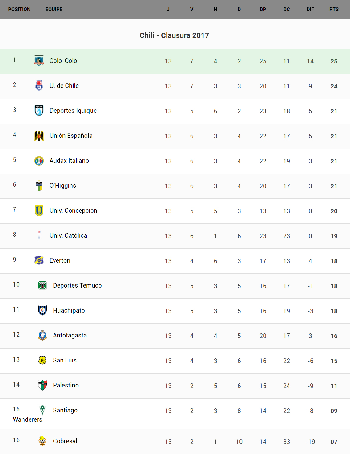Sort table by PTS column header
The height and width of the screenshot is (454, 350).
[334, 10]
